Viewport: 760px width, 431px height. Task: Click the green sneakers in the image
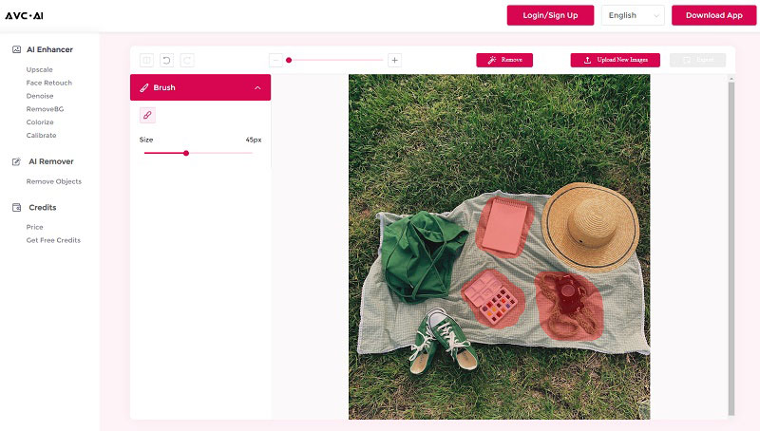[442, 342]
